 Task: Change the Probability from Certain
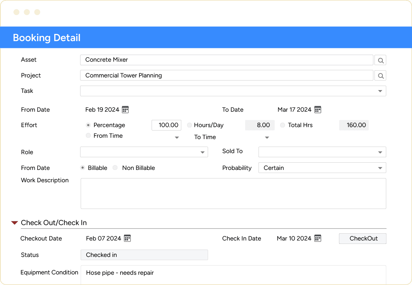(380, 168)
